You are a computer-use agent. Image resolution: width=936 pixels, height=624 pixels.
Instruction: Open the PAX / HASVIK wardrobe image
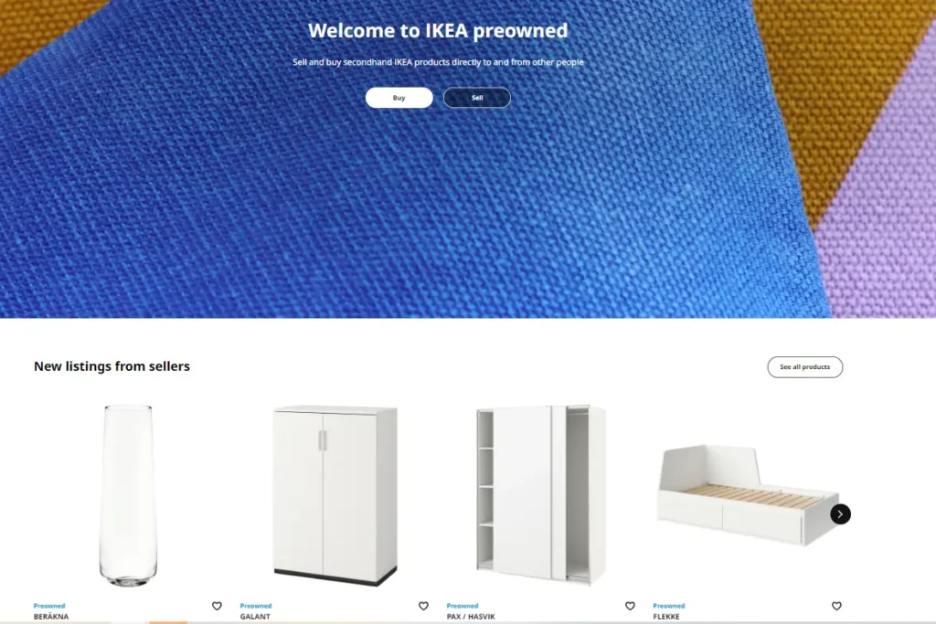[x=541, y=495]
